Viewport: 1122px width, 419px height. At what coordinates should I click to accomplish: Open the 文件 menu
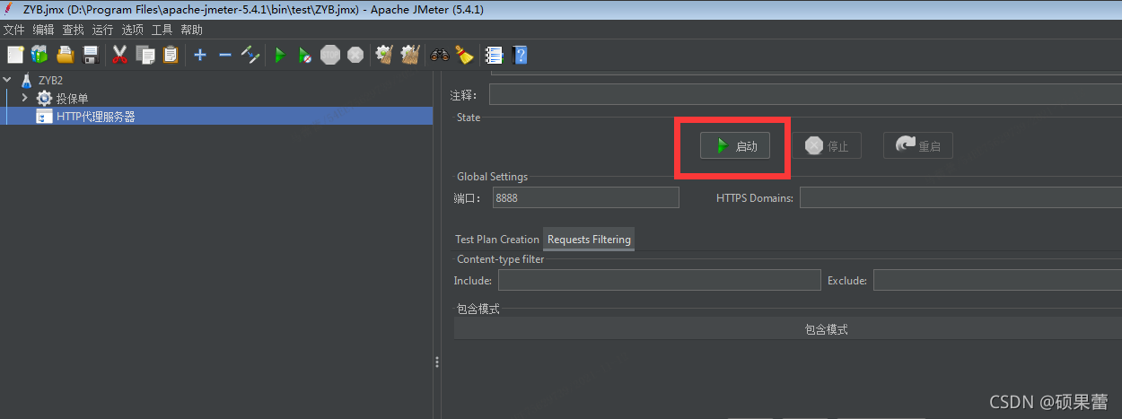tap(13, 30)
